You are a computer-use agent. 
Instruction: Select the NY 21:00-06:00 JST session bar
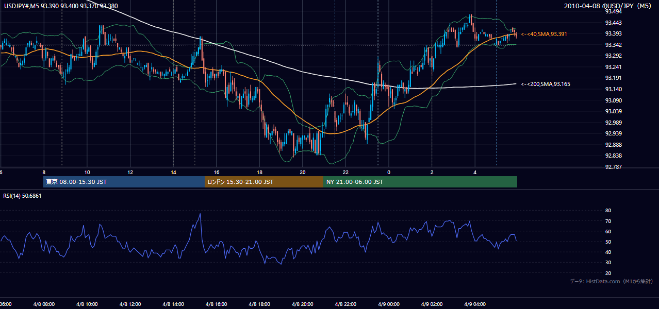[x=420, y=182]
